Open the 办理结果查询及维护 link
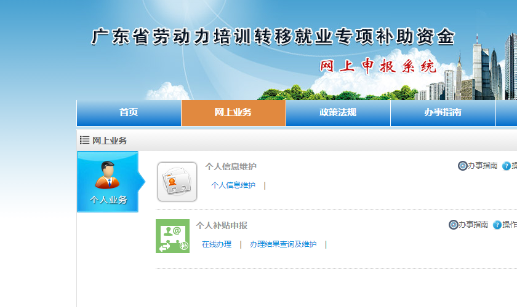 283,244
